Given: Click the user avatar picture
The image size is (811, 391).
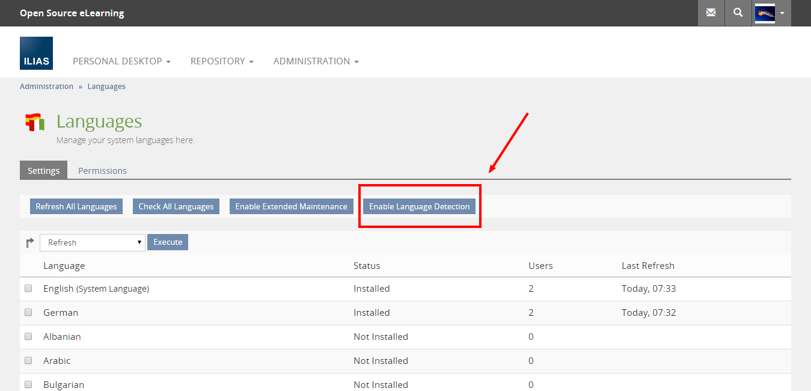Looking at the screenshot, I should pos(765,13).
